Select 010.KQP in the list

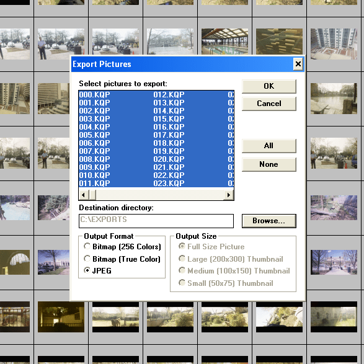[x=94, y=175]
